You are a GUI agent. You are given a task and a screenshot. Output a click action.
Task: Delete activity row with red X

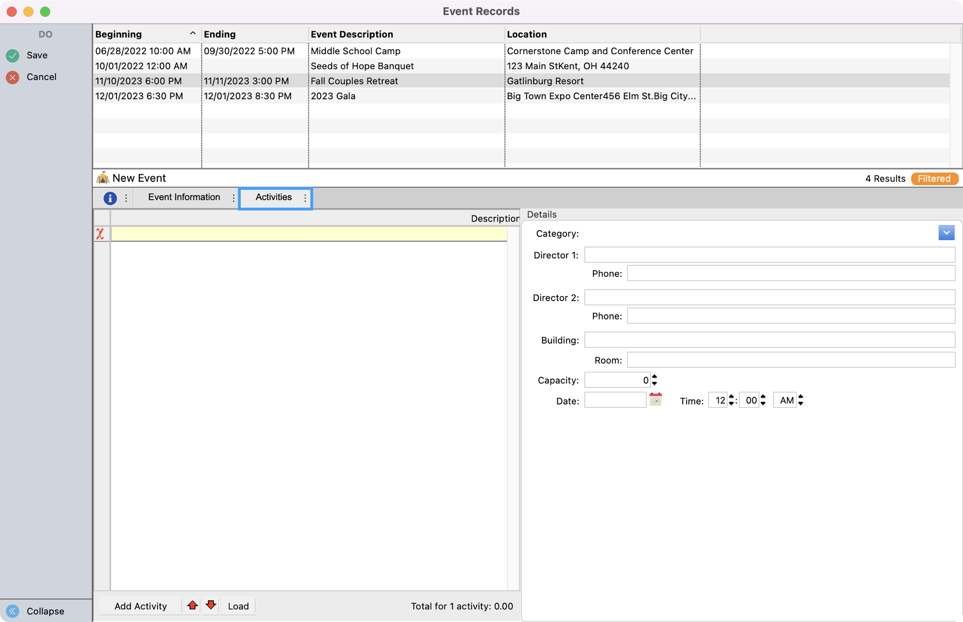tap(100, 233)
